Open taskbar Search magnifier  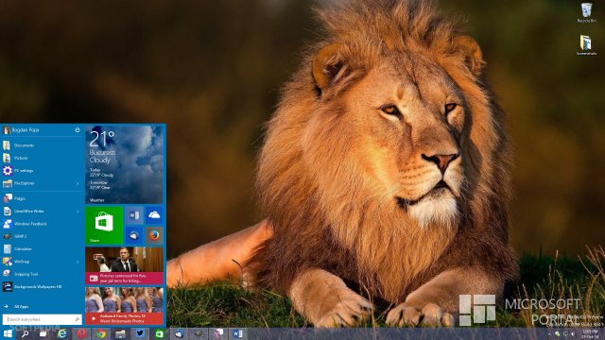click(x=26, y=333)
